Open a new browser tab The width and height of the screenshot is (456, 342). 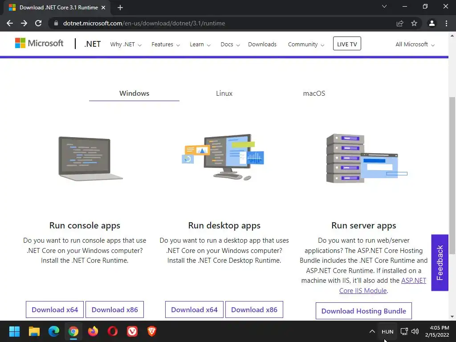120,8
